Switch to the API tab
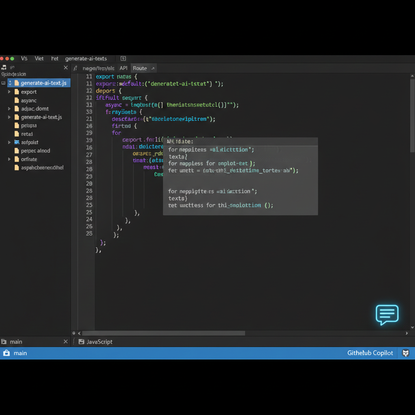 [123, 68]
